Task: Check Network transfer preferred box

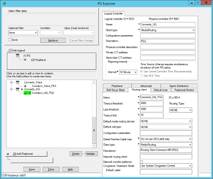Action: pyautogui.click(x=142, y=162)
